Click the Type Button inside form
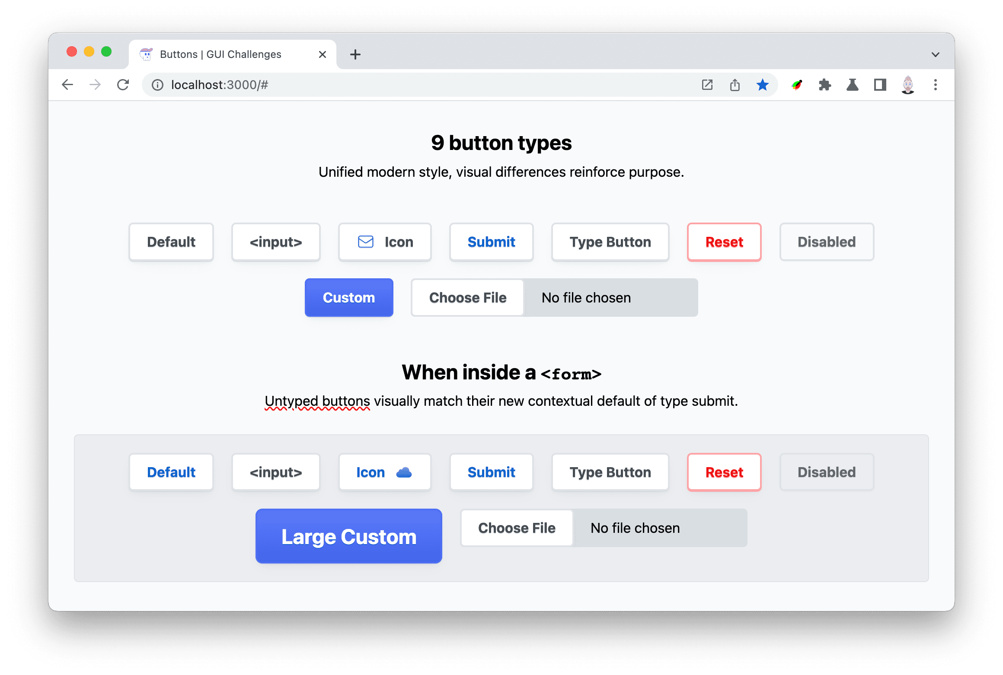 [x=610, y=472]
